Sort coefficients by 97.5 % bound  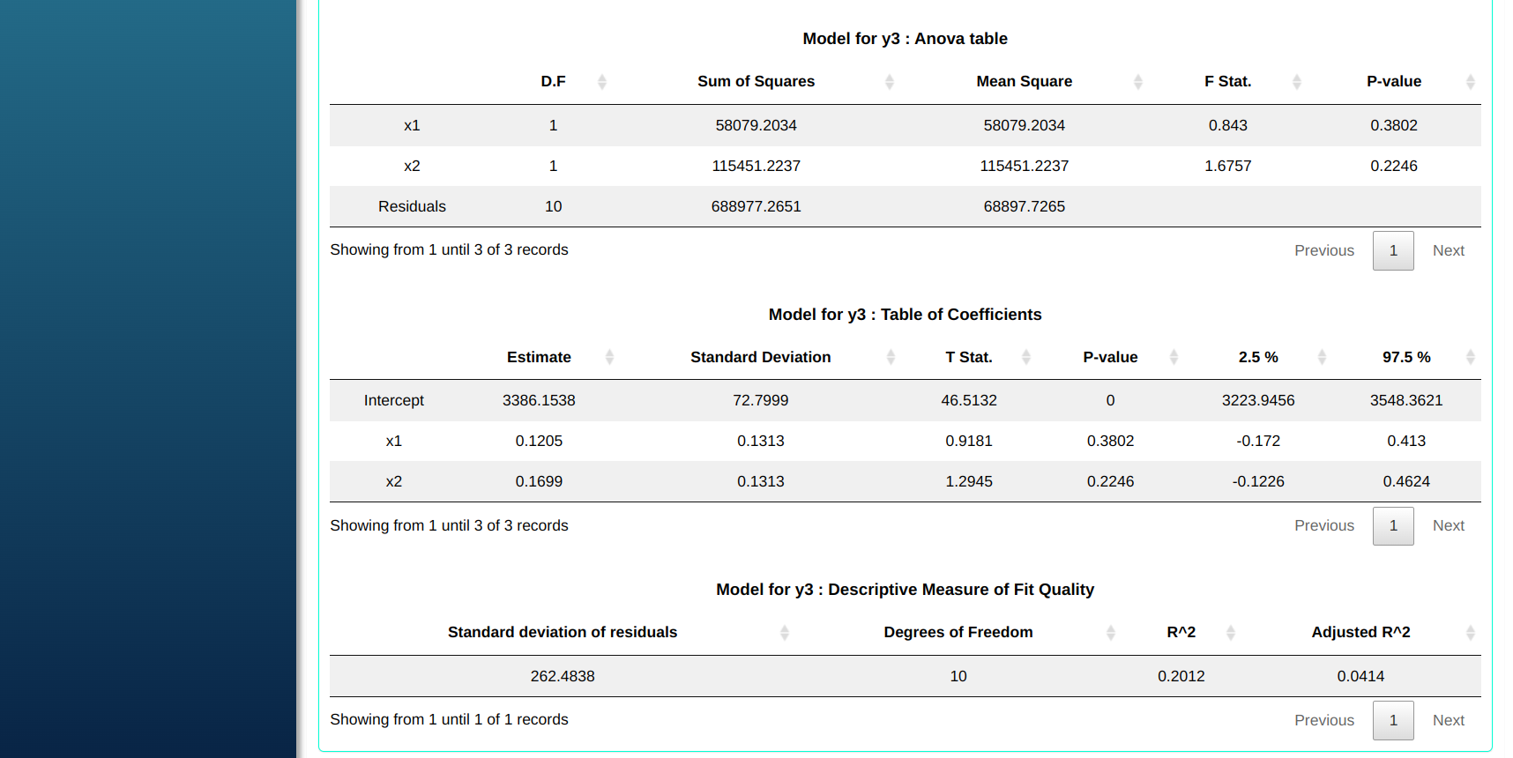(x=1405, y=357)
